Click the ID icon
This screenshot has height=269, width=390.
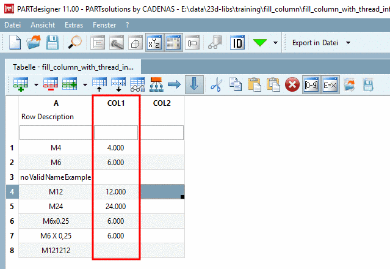(x=237, y=43)
